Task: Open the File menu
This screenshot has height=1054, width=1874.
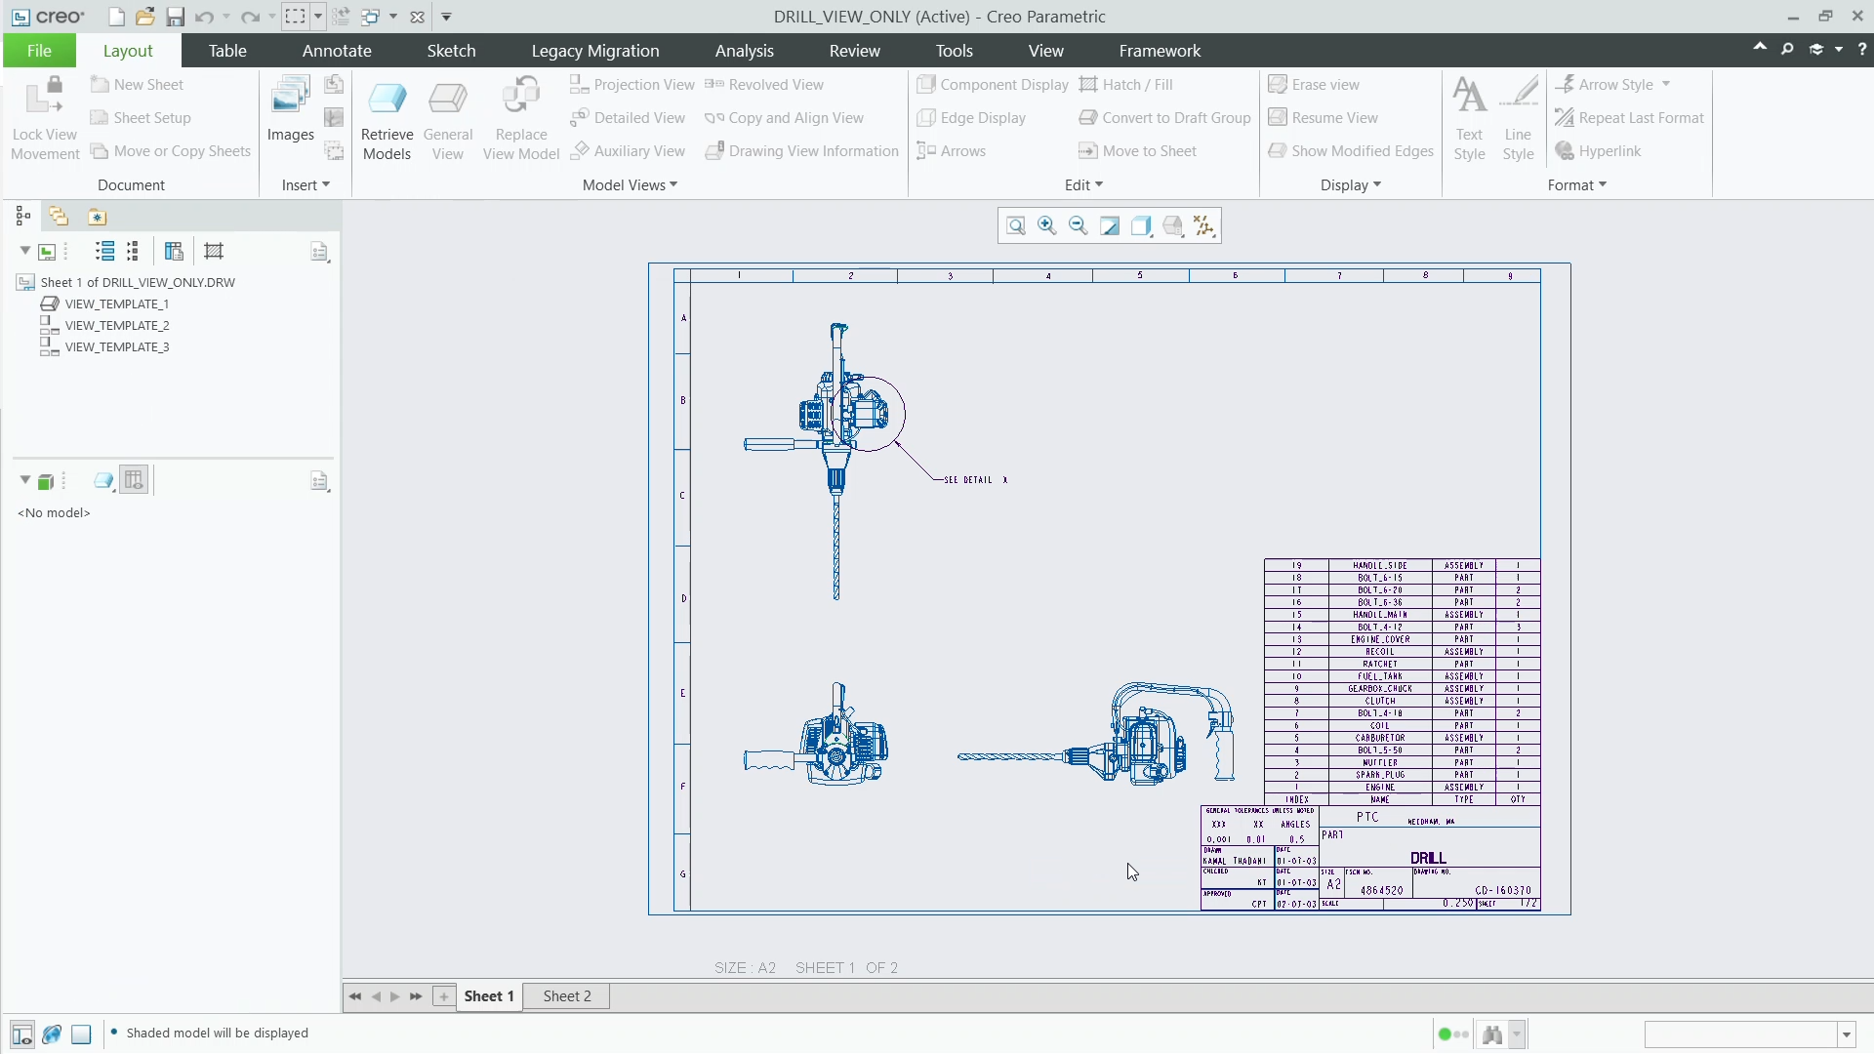Action: pyautogui.click(x=39, y=51)
